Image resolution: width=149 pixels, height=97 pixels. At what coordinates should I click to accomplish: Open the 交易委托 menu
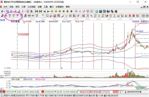tap(60, 7)
